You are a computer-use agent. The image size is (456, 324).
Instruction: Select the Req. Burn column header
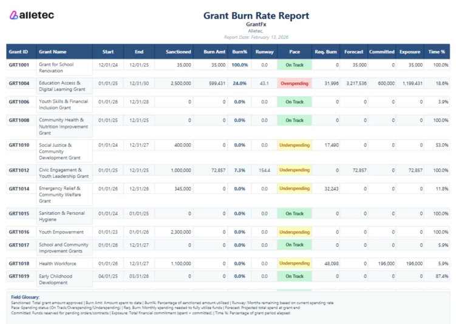coord(325,52)
